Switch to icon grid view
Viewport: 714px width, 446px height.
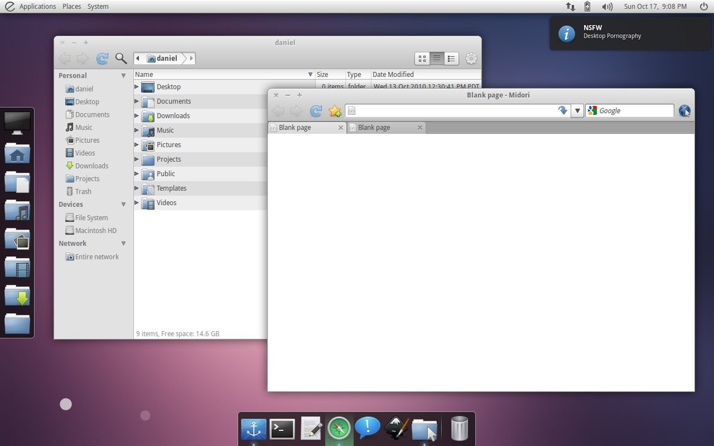pos(422,59)
